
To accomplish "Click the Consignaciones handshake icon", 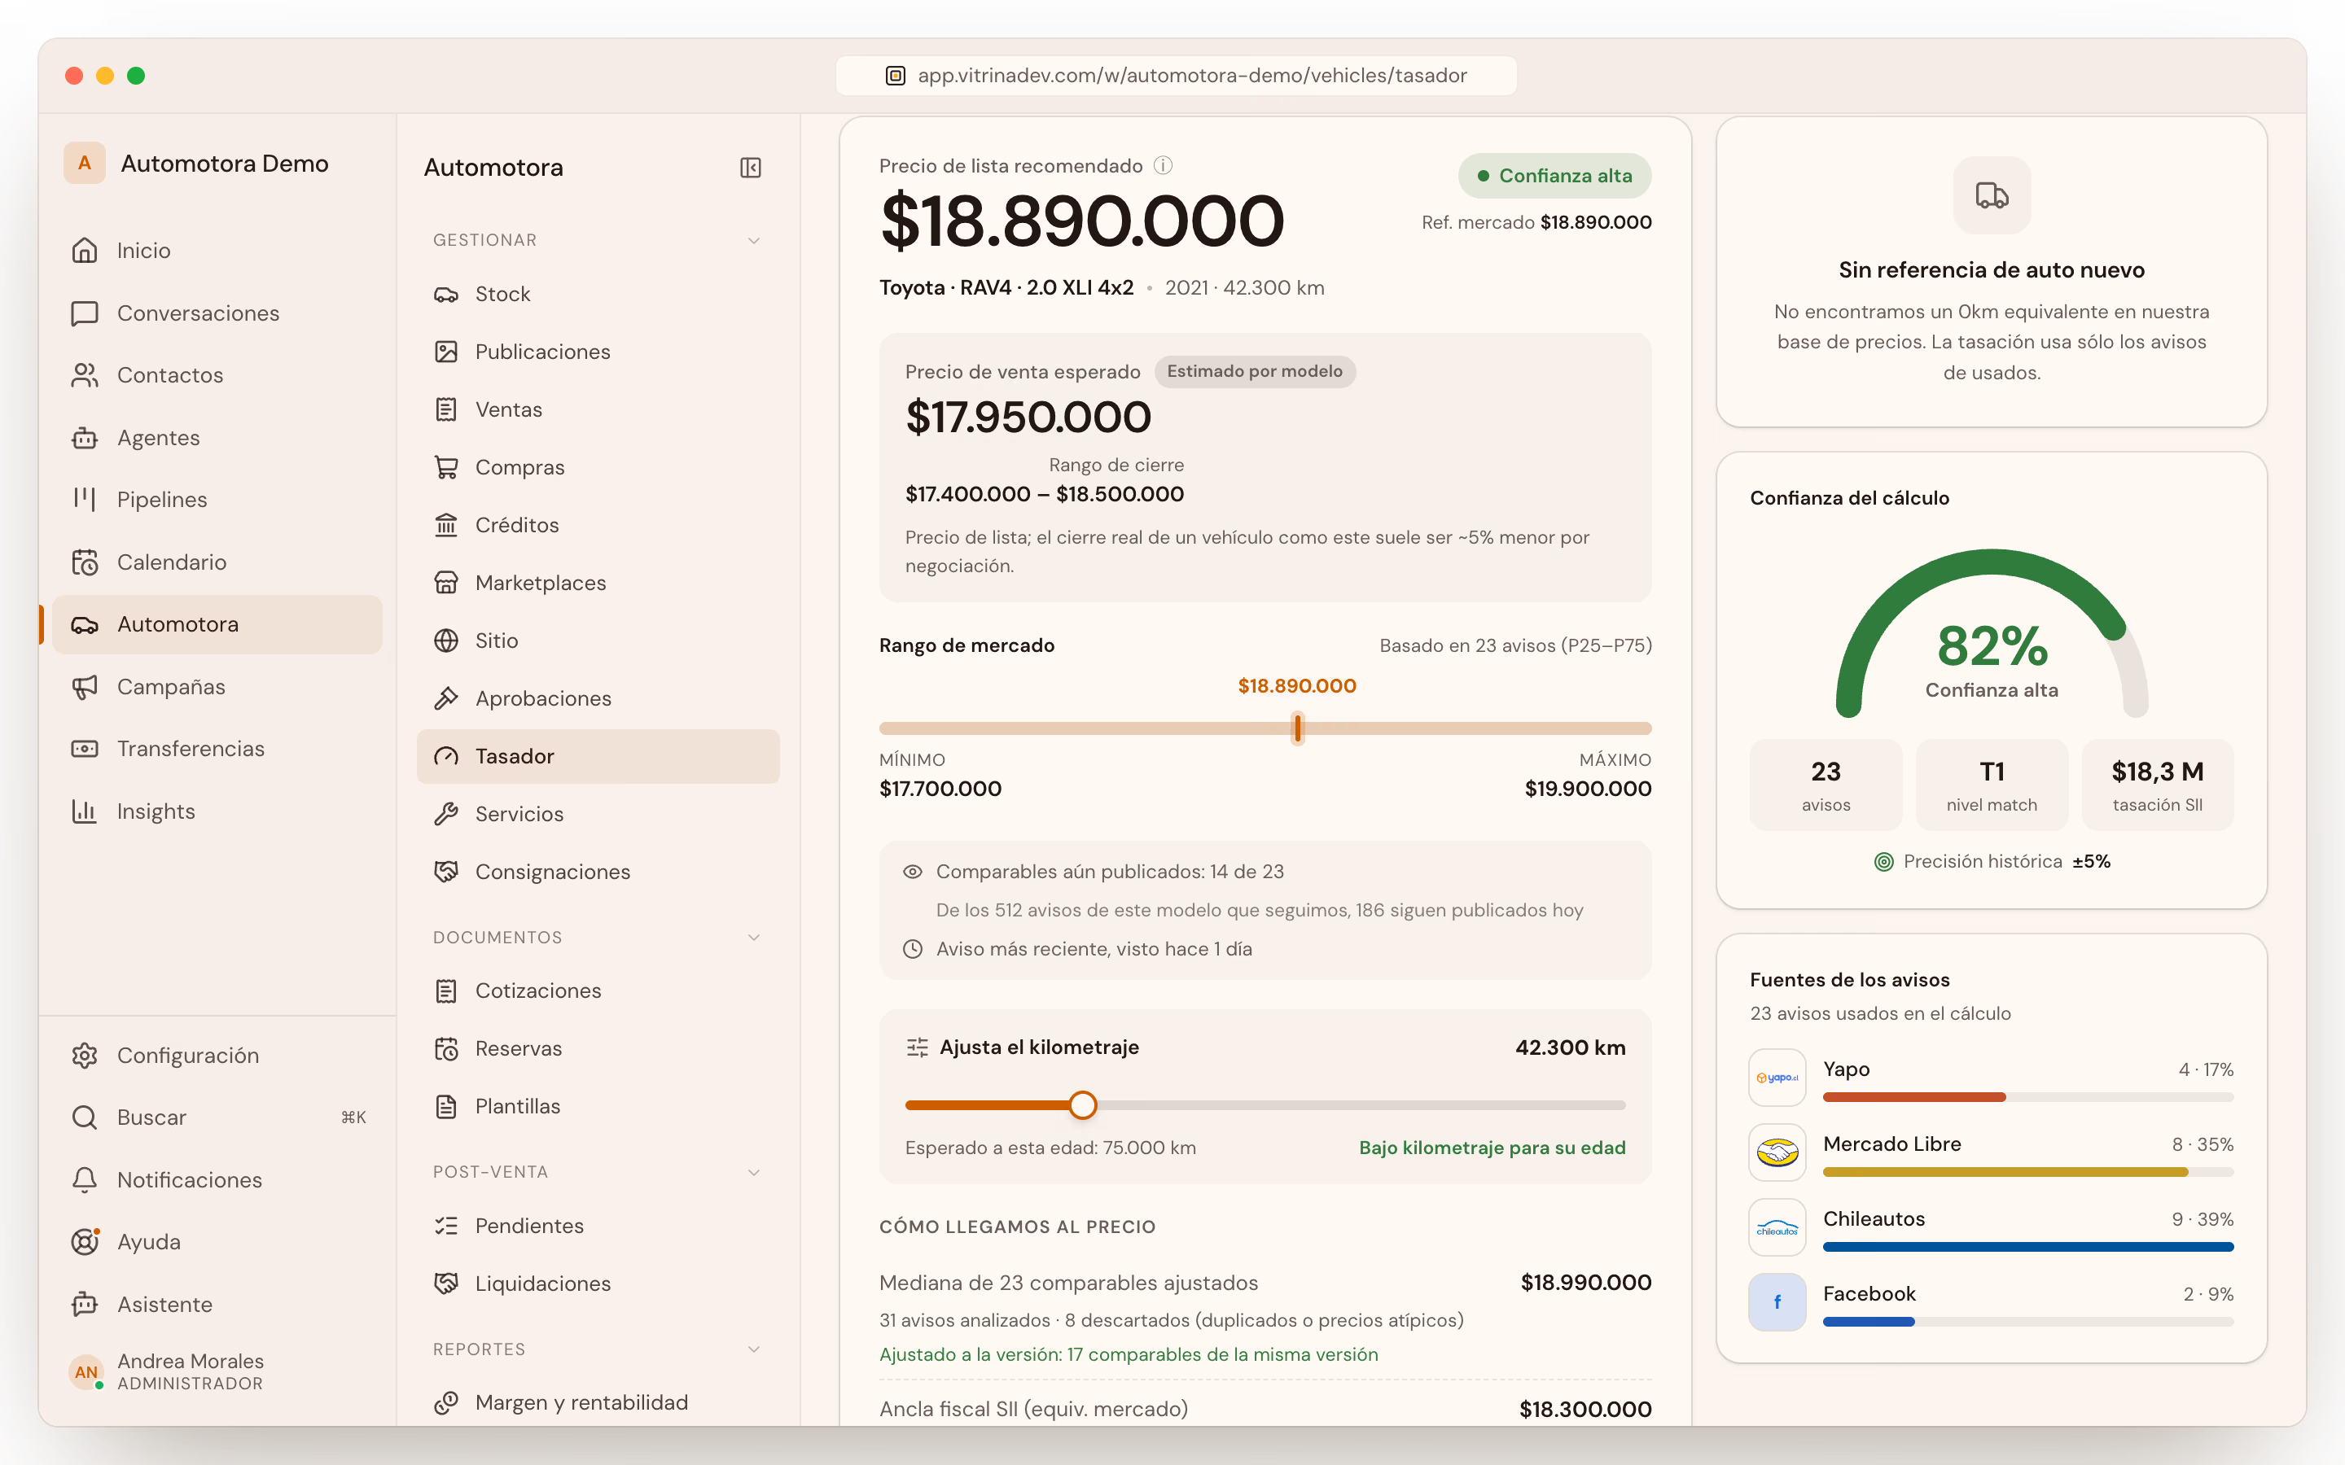I will (445, 872).
